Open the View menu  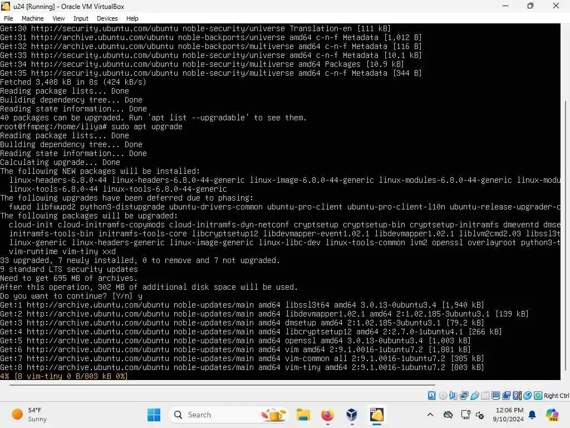point(58,18)
